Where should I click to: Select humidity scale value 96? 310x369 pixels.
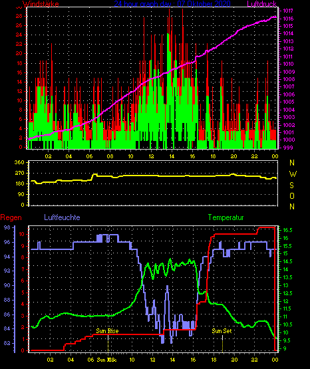[x=7, y=242]
